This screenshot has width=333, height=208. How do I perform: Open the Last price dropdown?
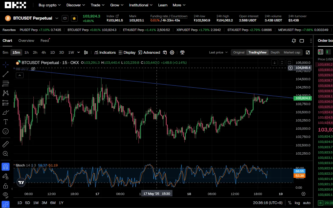pos(218,52)
